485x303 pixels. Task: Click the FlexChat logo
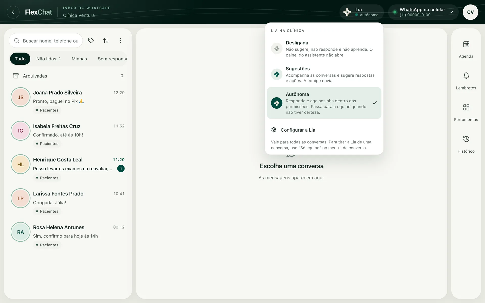[x=38, y=12]
